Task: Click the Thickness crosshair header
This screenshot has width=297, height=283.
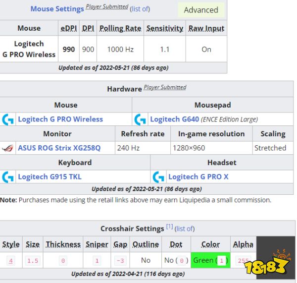Action: [63, 244]
